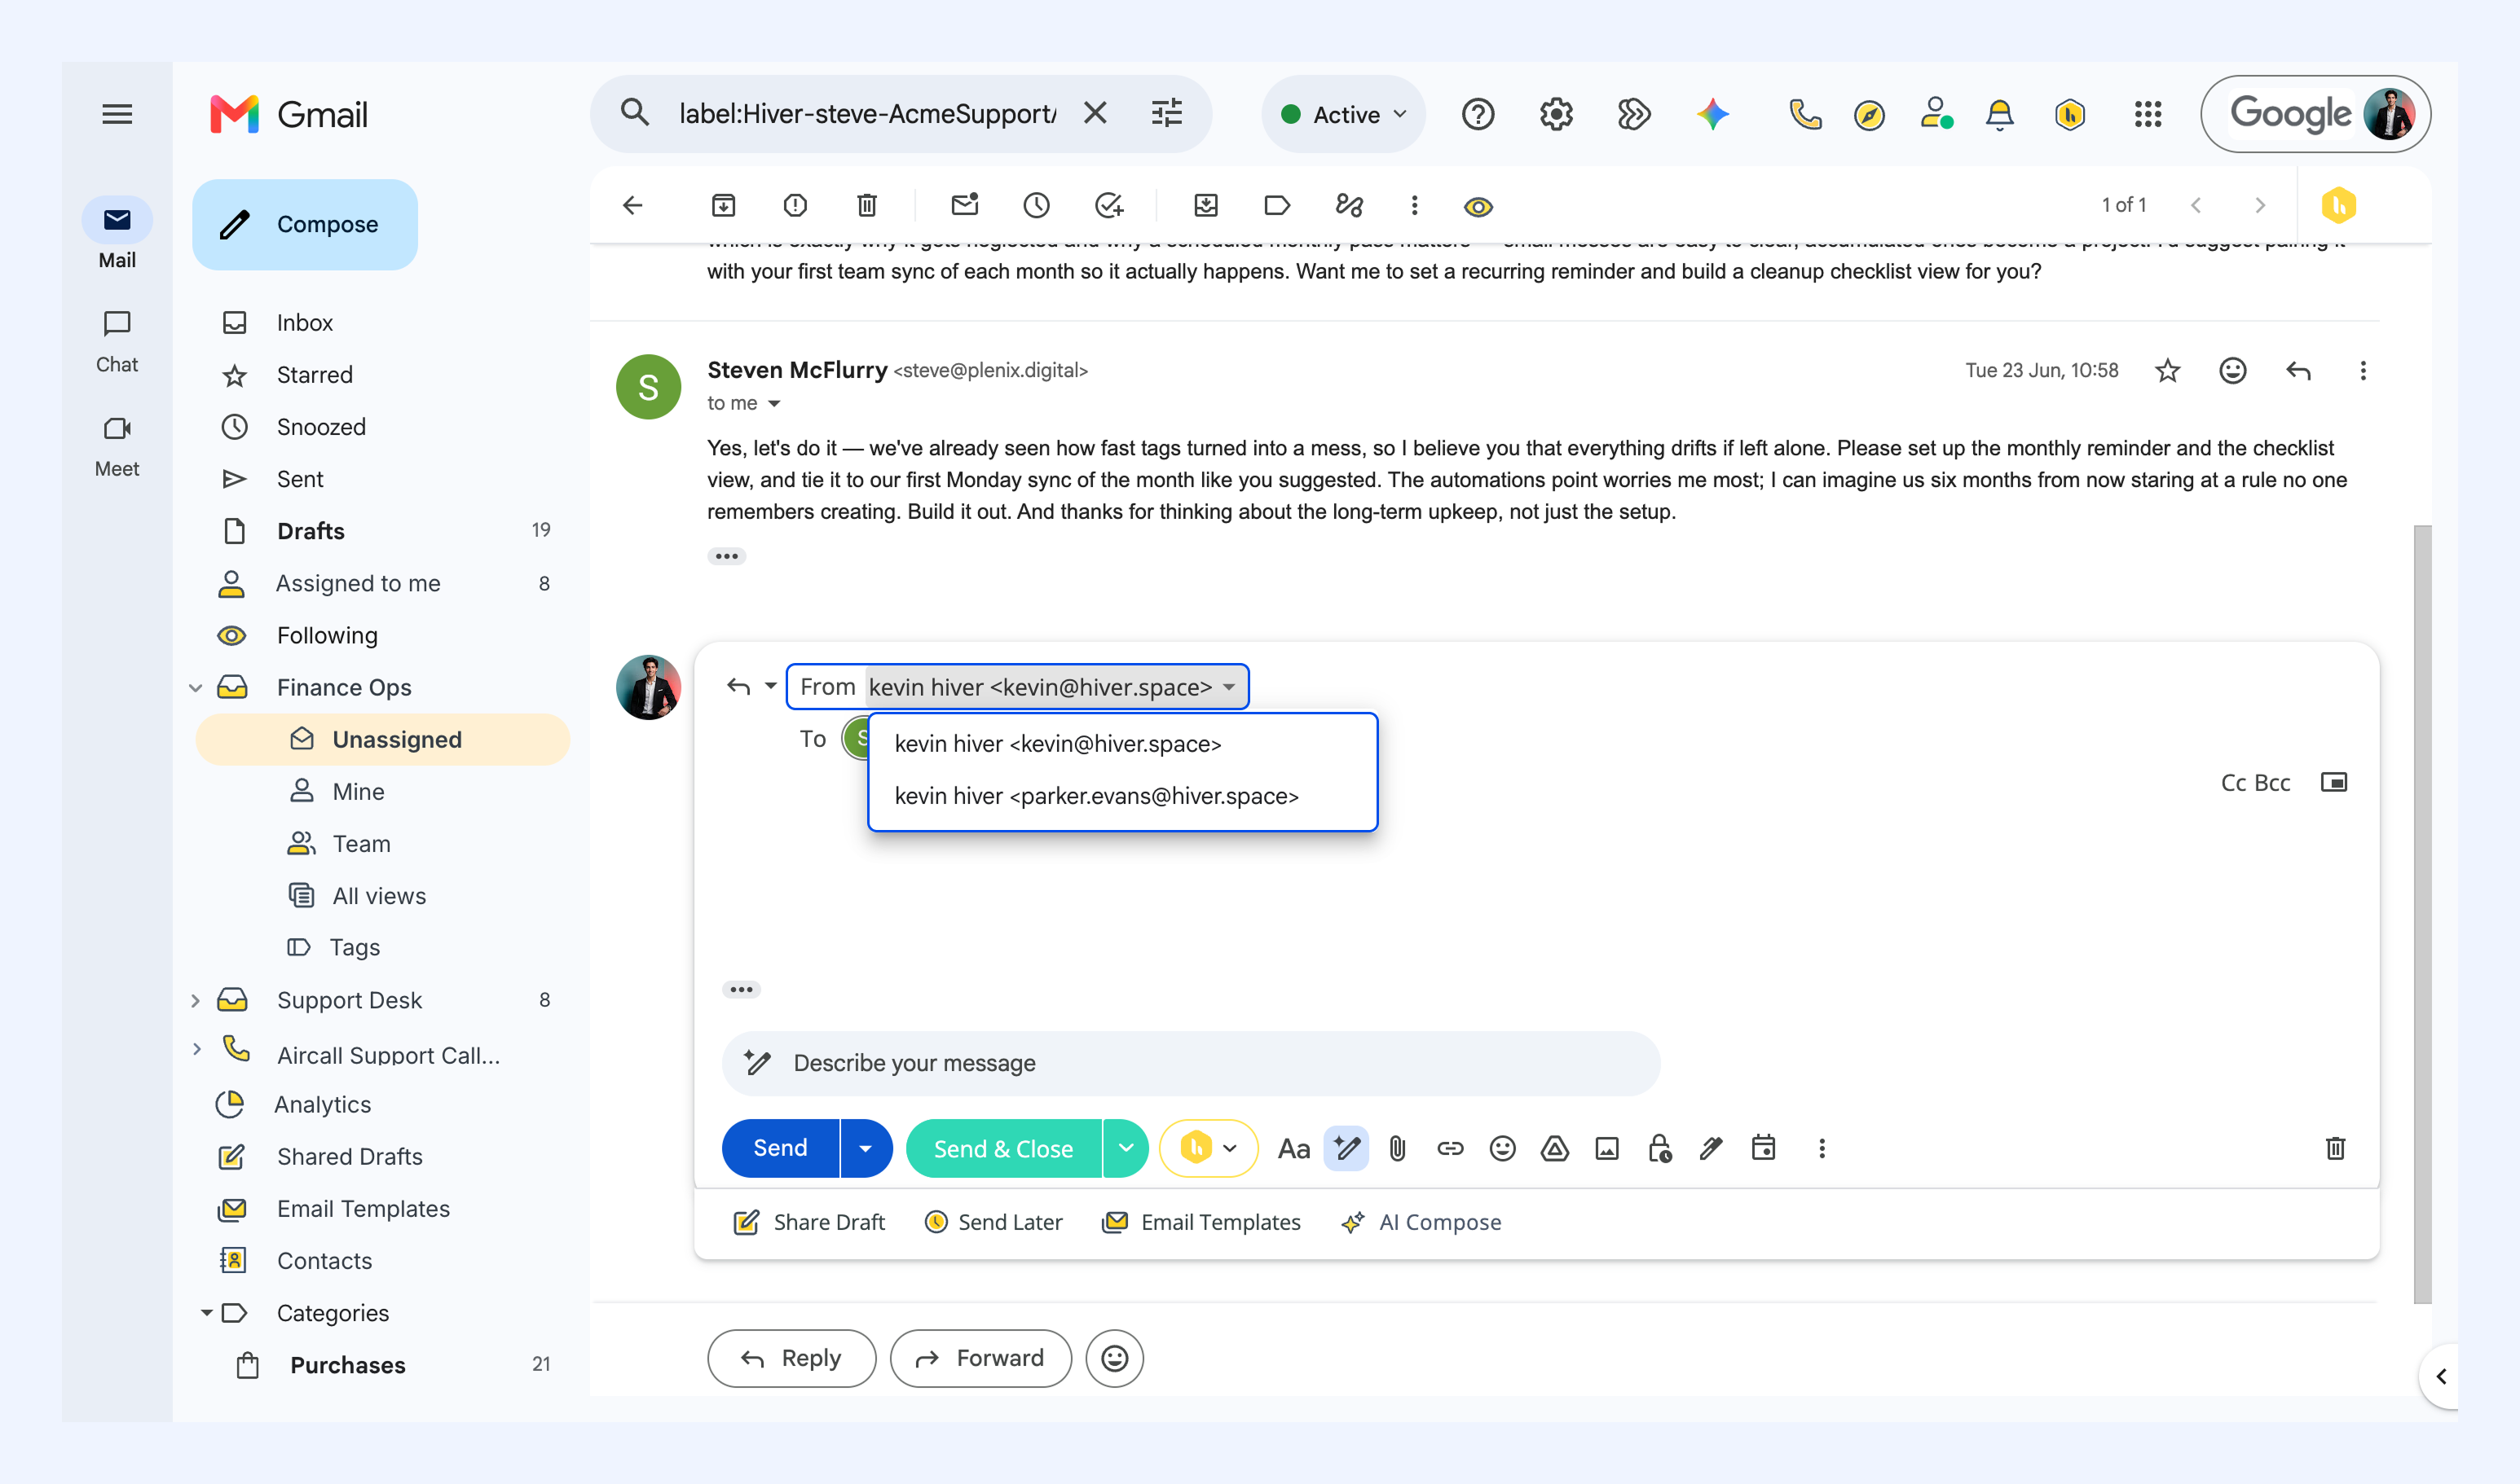The width and height of the screenshot is (2520, 1484).
Task: Open the Send options dropdown arrow
Action: 866,1148
